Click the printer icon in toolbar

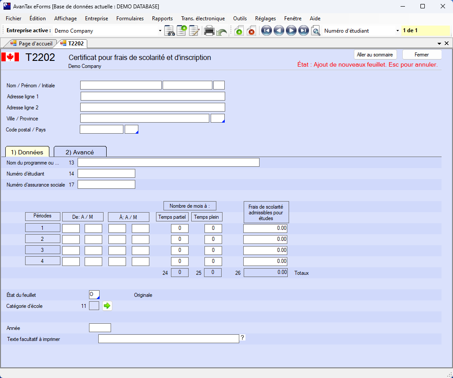click(209, 31)
